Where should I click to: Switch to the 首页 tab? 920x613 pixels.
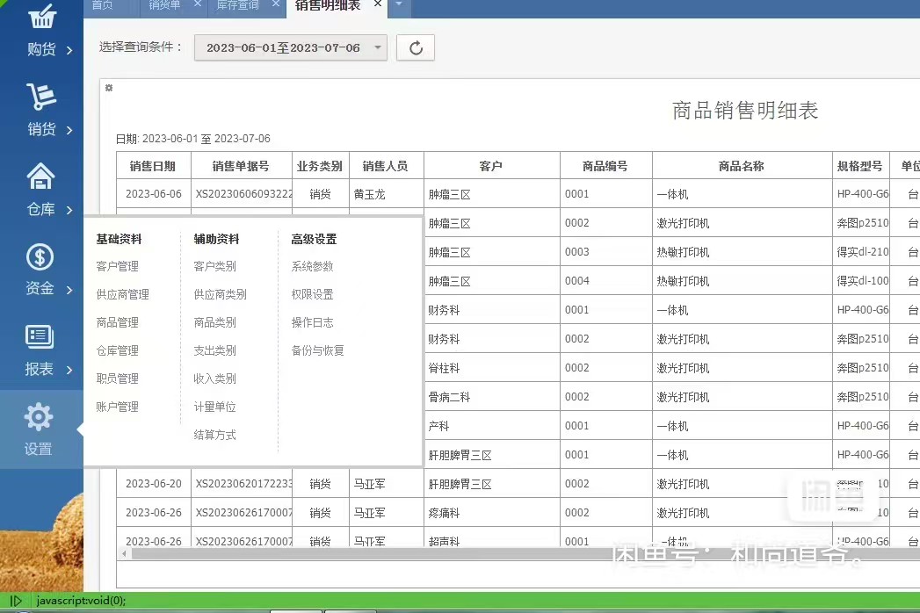coord(103,5)
